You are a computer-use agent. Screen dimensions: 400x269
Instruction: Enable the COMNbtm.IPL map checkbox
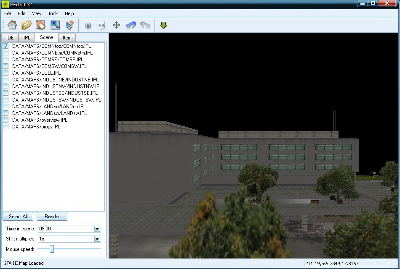click(6, 53)
